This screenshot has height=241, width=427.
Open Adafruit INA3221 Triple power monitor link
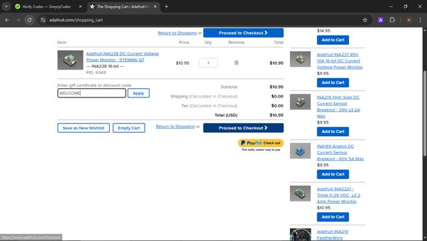coord(339,195)
